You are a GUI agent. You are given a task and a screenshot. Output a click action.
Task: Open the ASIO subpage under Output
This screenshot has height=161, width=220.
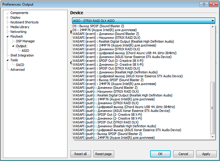point(25,51)
